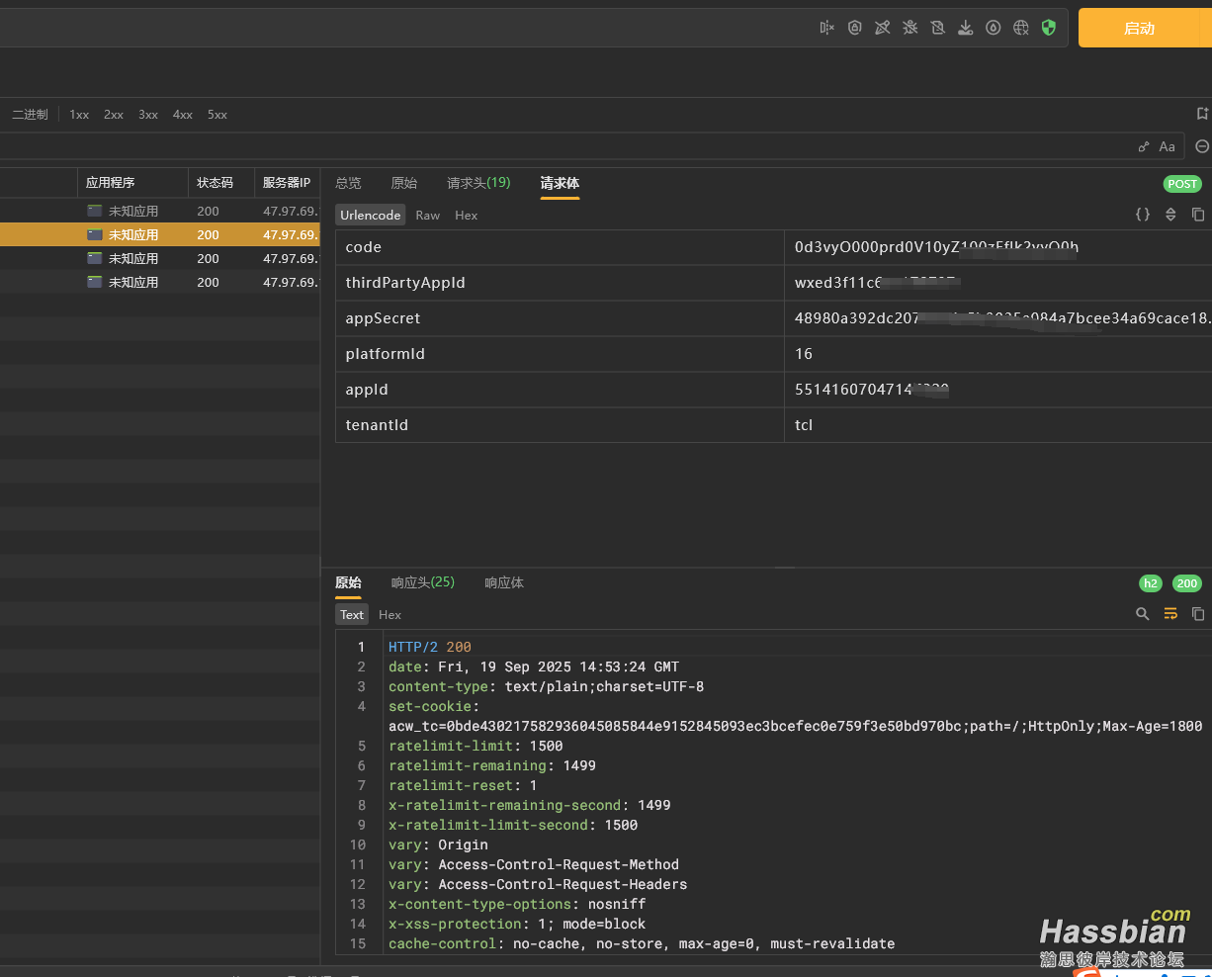Copy the request body with the copy icon
Screen dimensions: 1212x977
point(1198,215)
